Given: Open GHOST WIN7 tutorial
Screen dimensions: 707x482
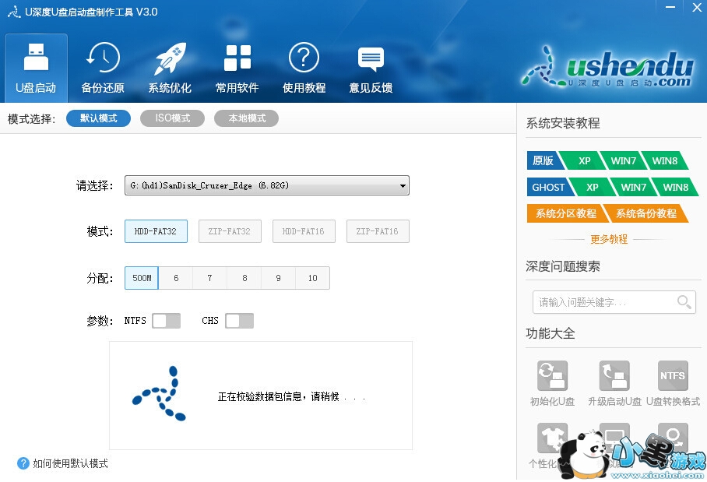Looking at the screenshot, I should [x=634, y=187].
